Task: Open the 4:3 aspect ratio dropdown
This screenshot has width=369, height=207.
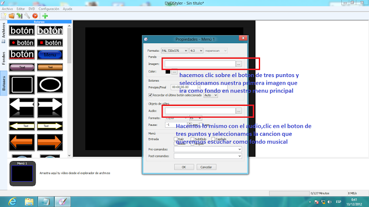Action: pos(196,51)
